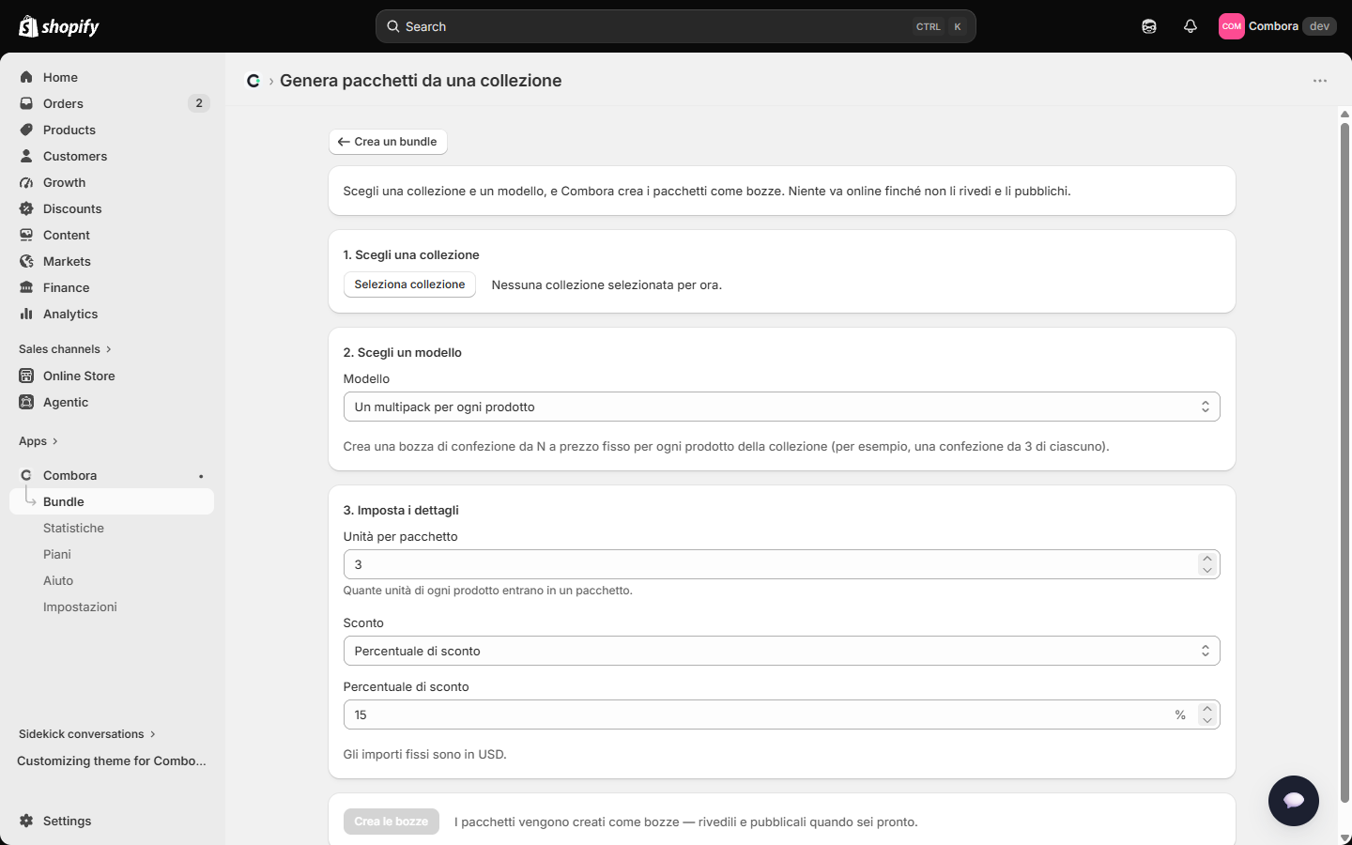Expand the Apps section
Screen dimensions: 1352x845
38,441
